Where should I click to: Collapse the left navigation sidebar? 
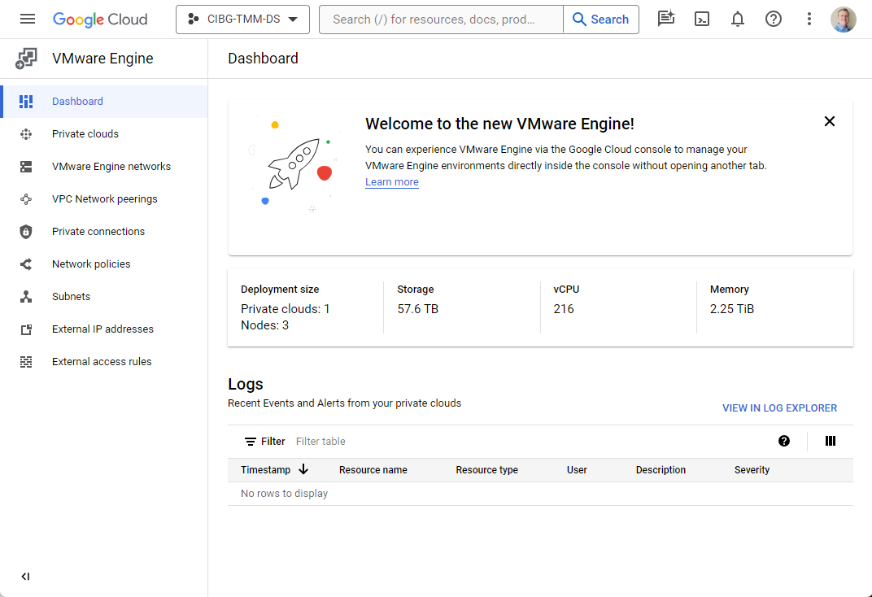[x=25, y=577]
